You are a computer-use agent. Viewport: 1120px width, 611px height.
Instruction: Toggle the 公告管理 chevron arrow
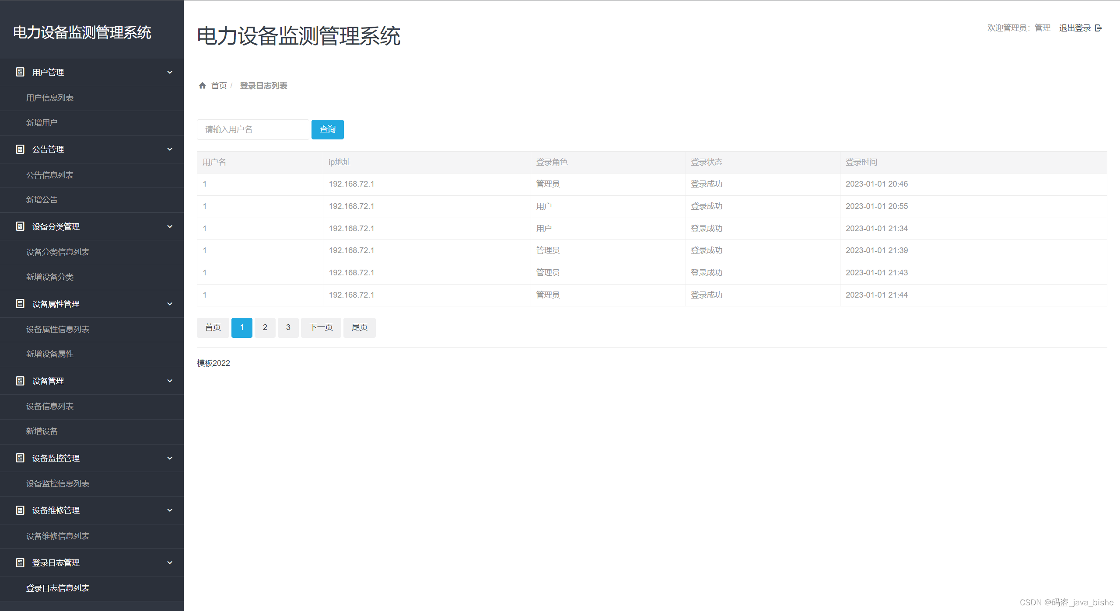coord(170,149)
